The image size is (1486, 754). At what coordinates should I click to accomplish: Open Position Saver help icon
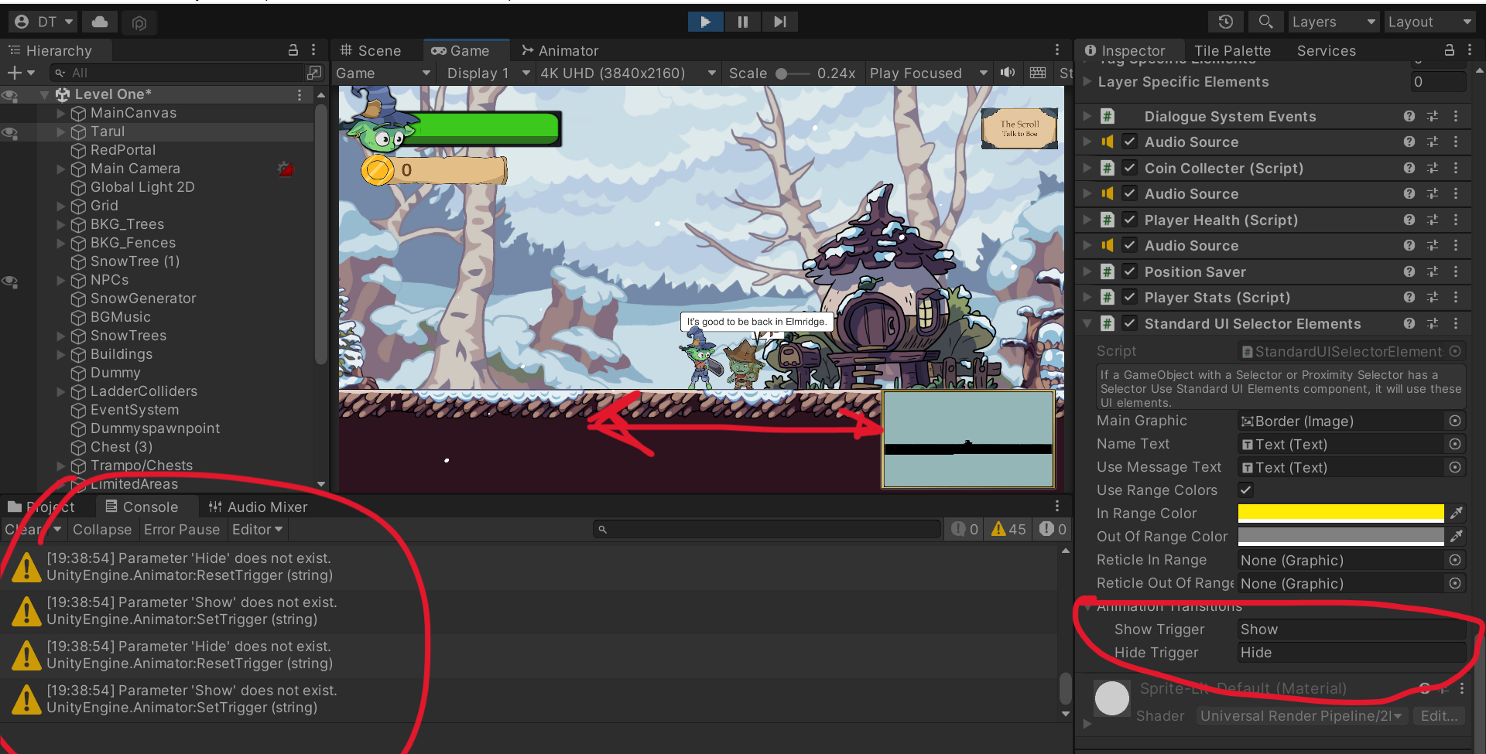[1409, 271]
